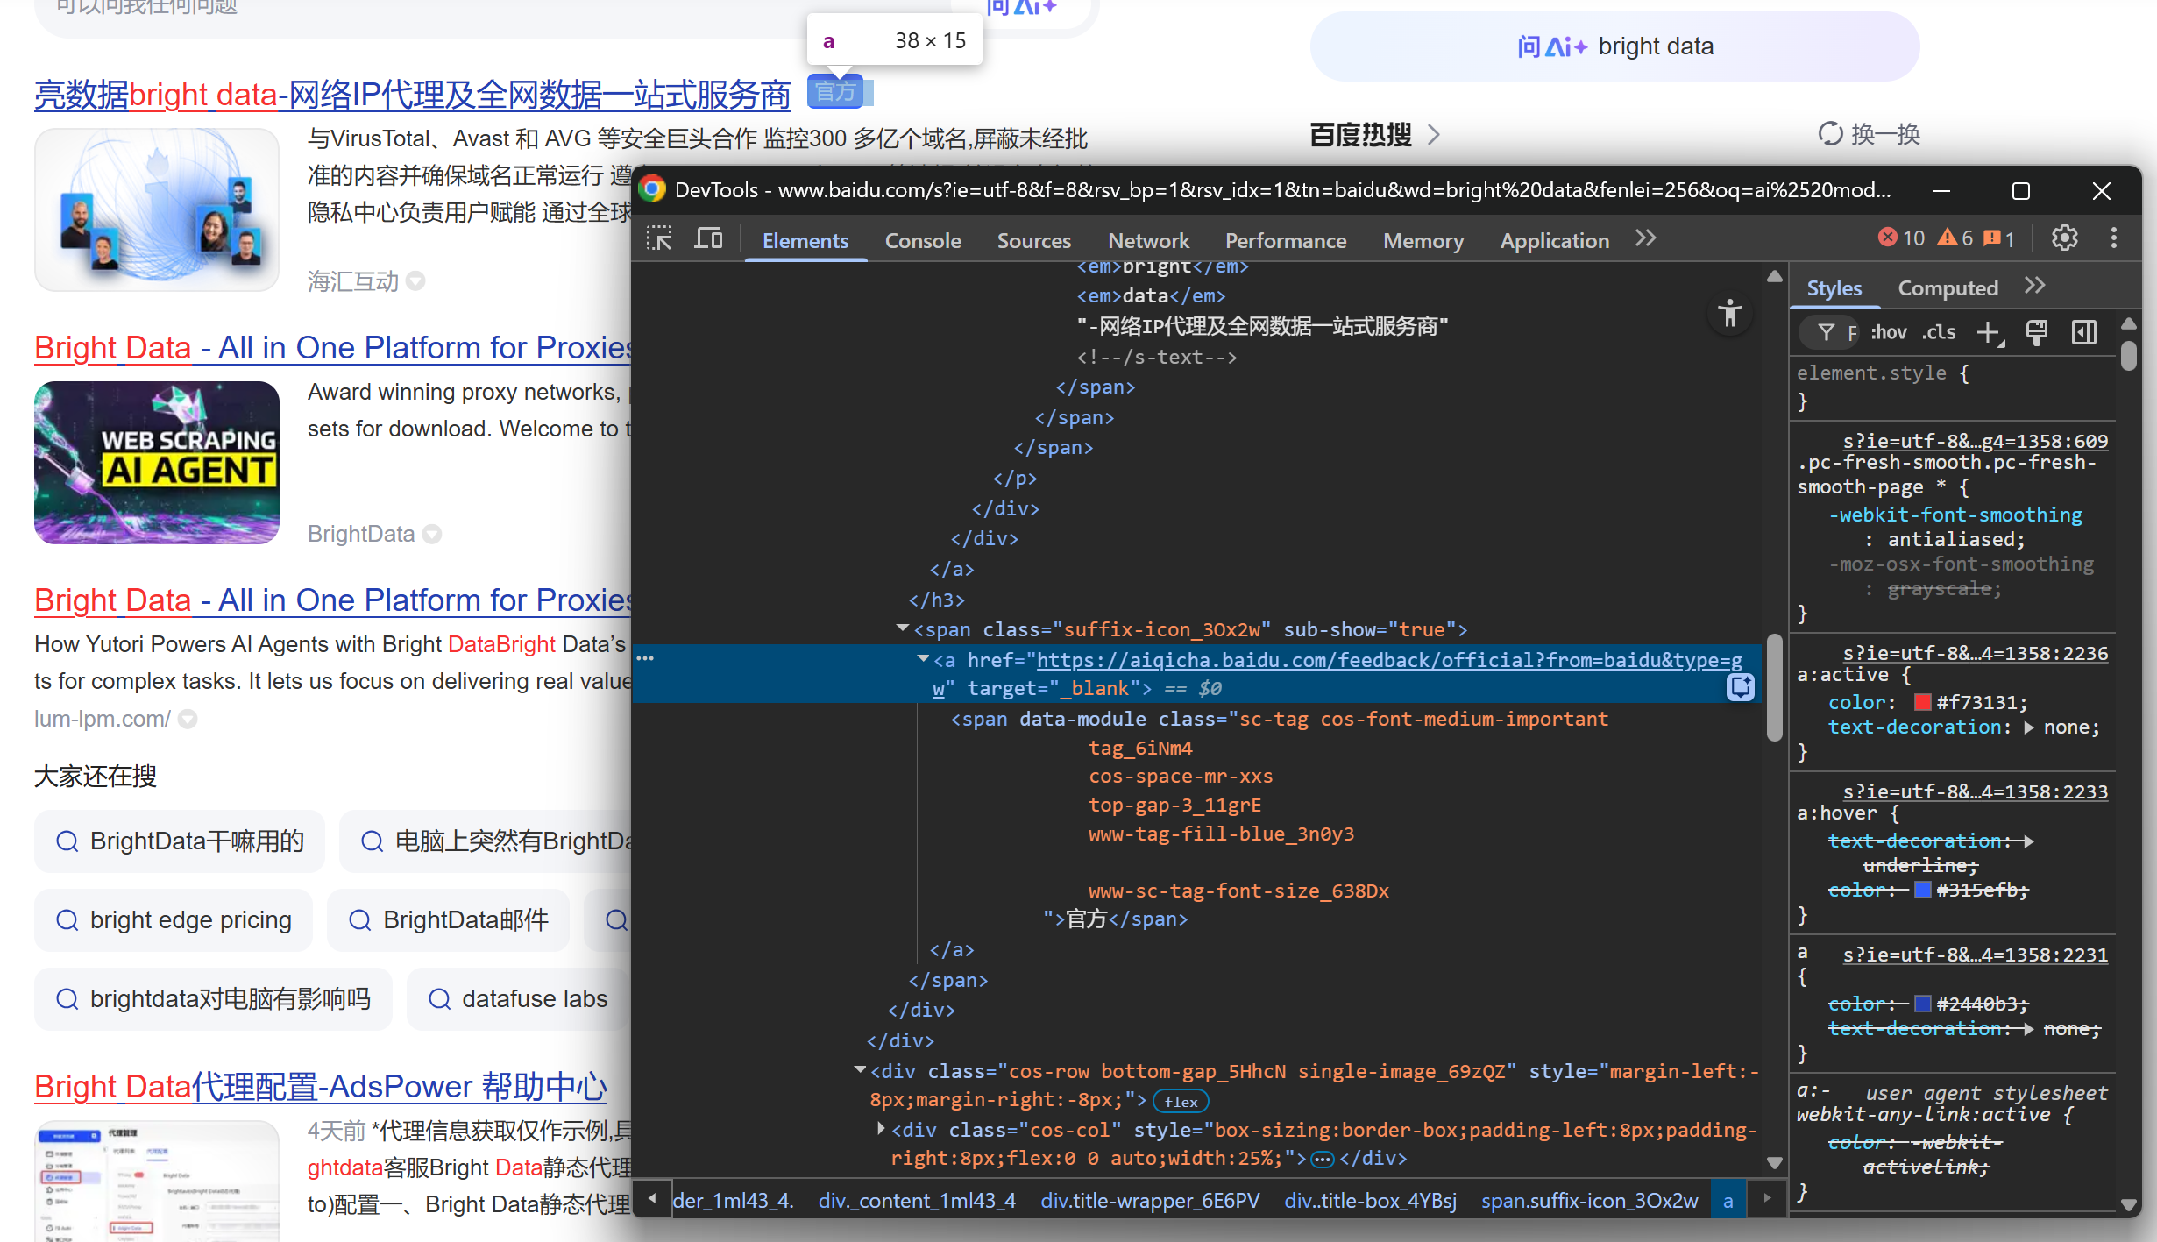Toggle :hov pseudo-class state in Styles
2157x1242 pixels.
click(x=1889, y=332)
